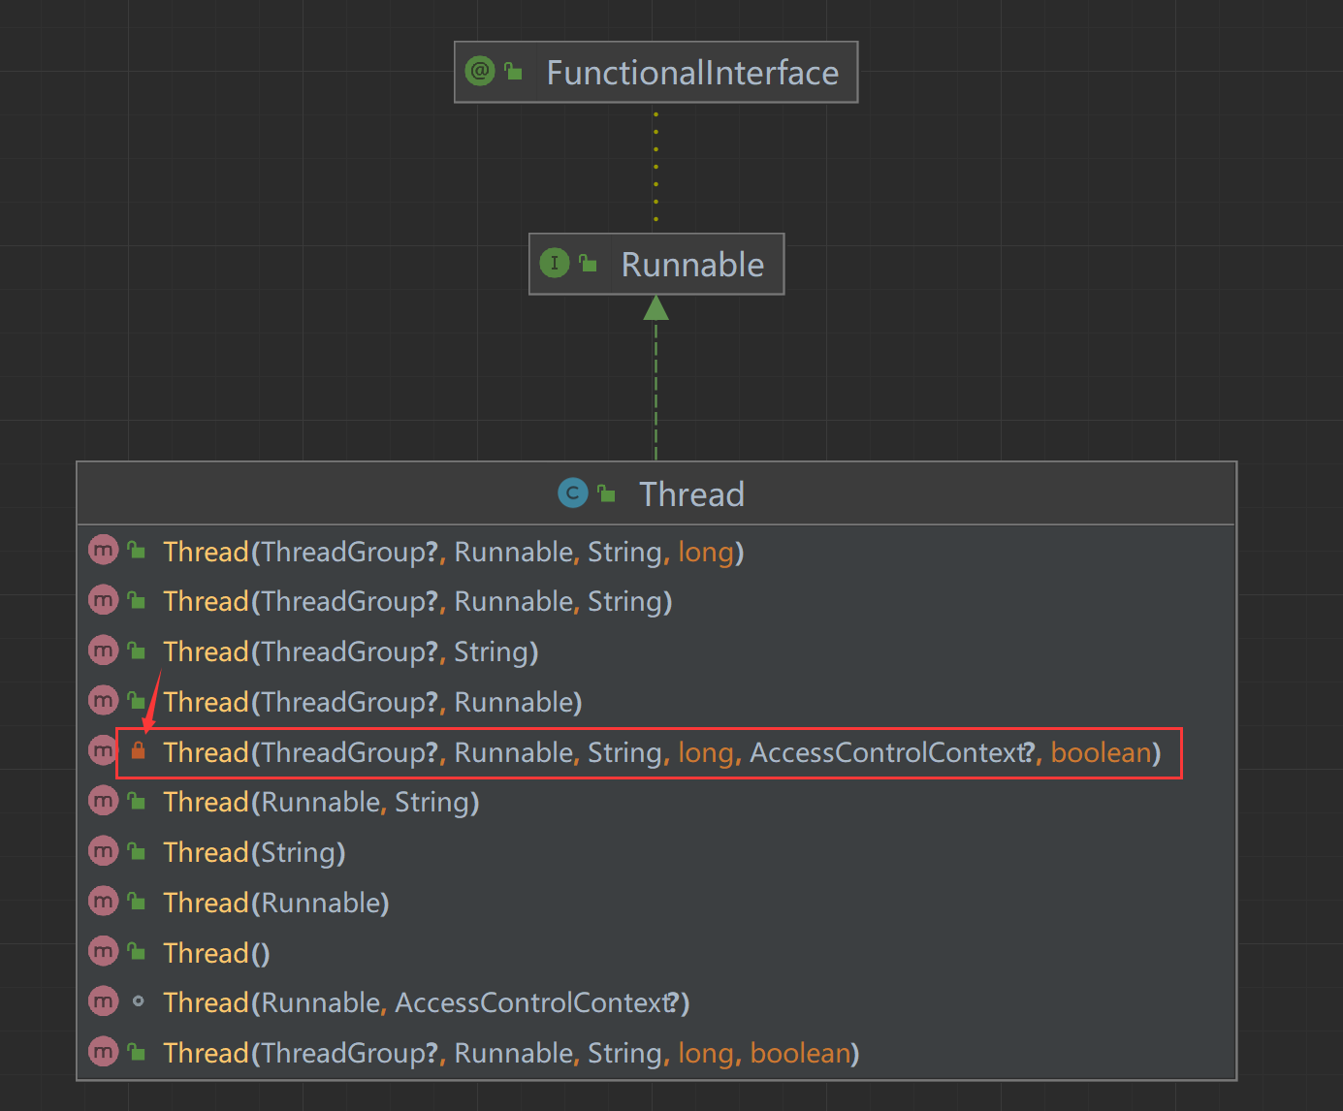Viewport: 1343px width, 1111px height.
Task: Click the private lock icon on AccessControlContext?, boolean constructor
Action: (139, 750)
